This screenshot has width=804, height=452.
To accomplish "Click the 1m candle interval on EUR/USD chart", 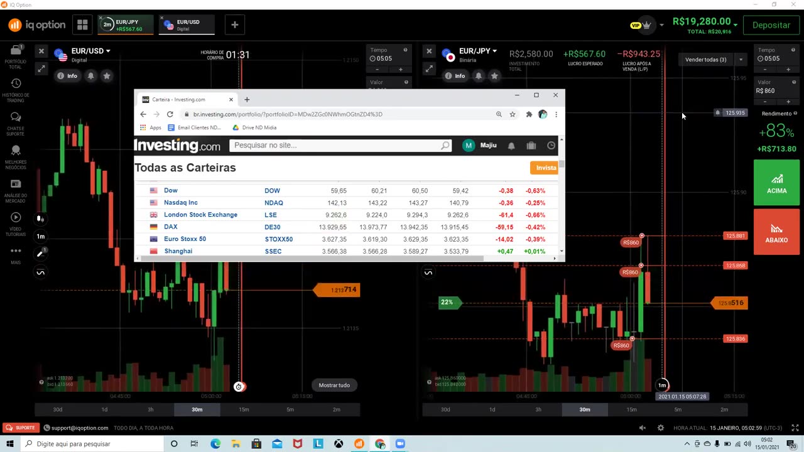I will 40,236.
